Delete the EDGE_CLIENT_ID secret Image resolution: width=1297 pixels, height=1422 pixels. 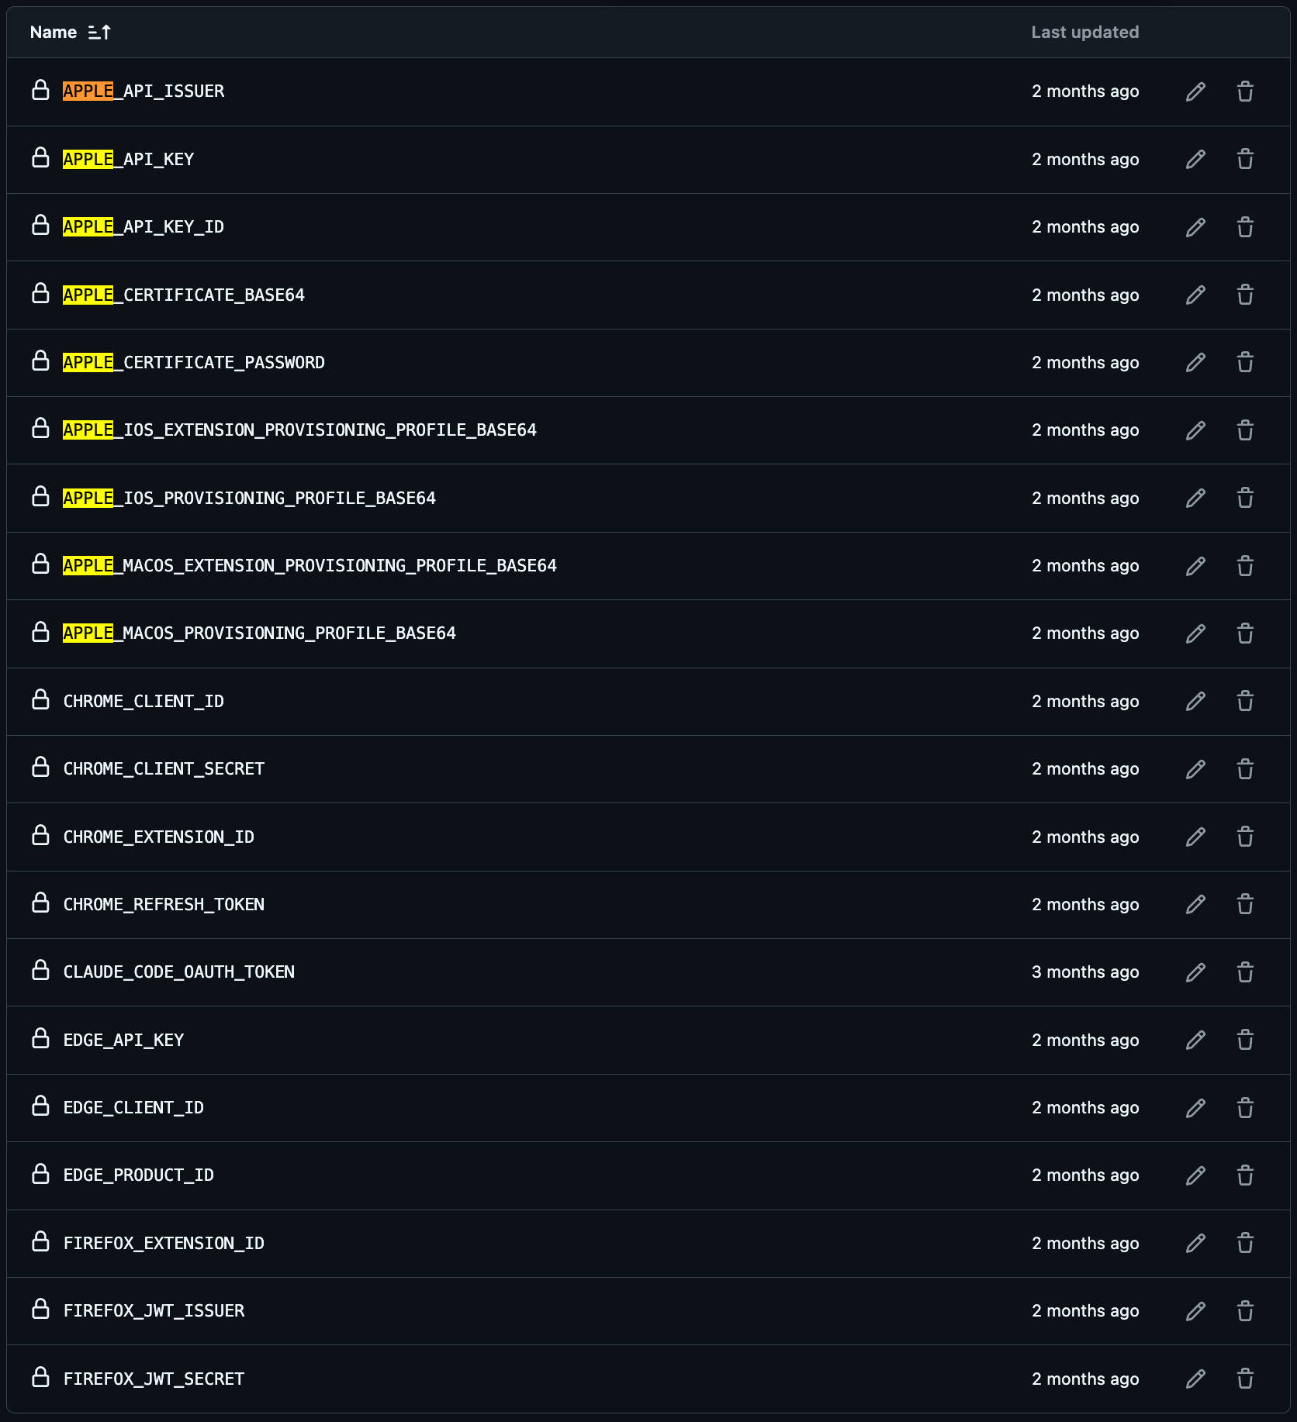pos(1245,1108)
